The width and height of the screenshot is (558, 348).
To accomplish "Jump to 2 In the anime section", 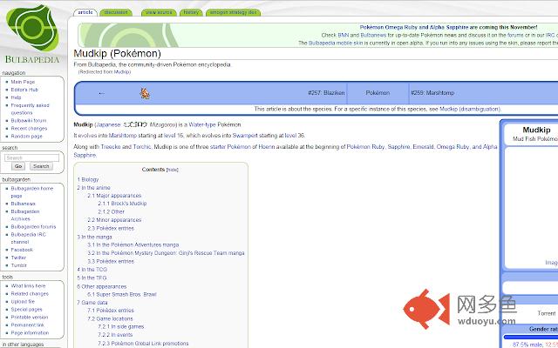I will click(x=93, y=188).
